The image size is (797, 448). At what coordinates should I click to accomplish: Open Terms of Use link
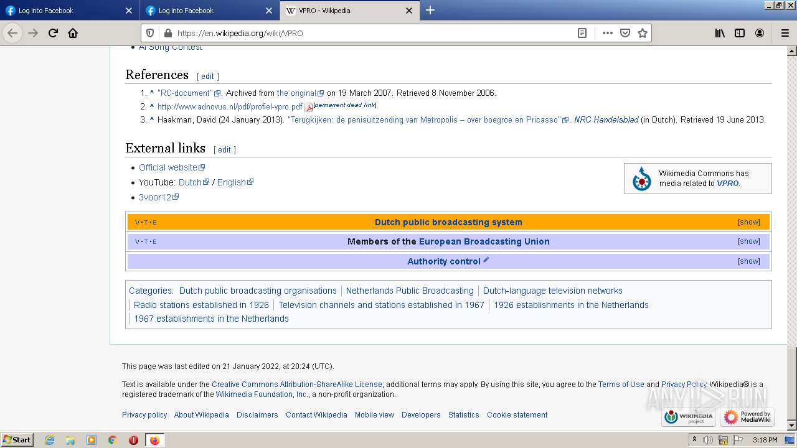(x=621, y=385)
